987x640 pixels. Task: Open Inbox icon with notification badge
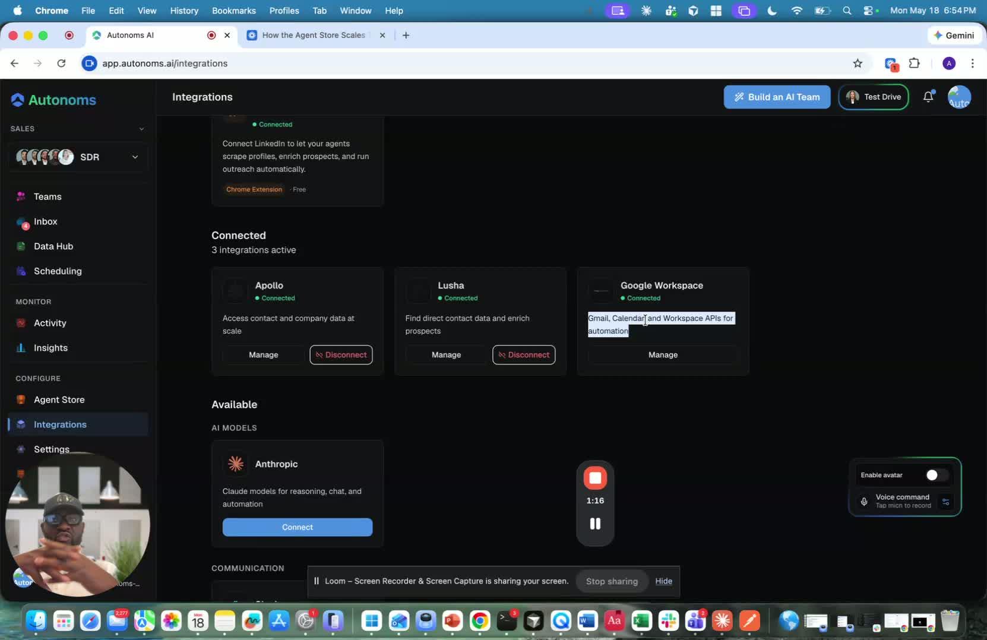pos(22,222)
